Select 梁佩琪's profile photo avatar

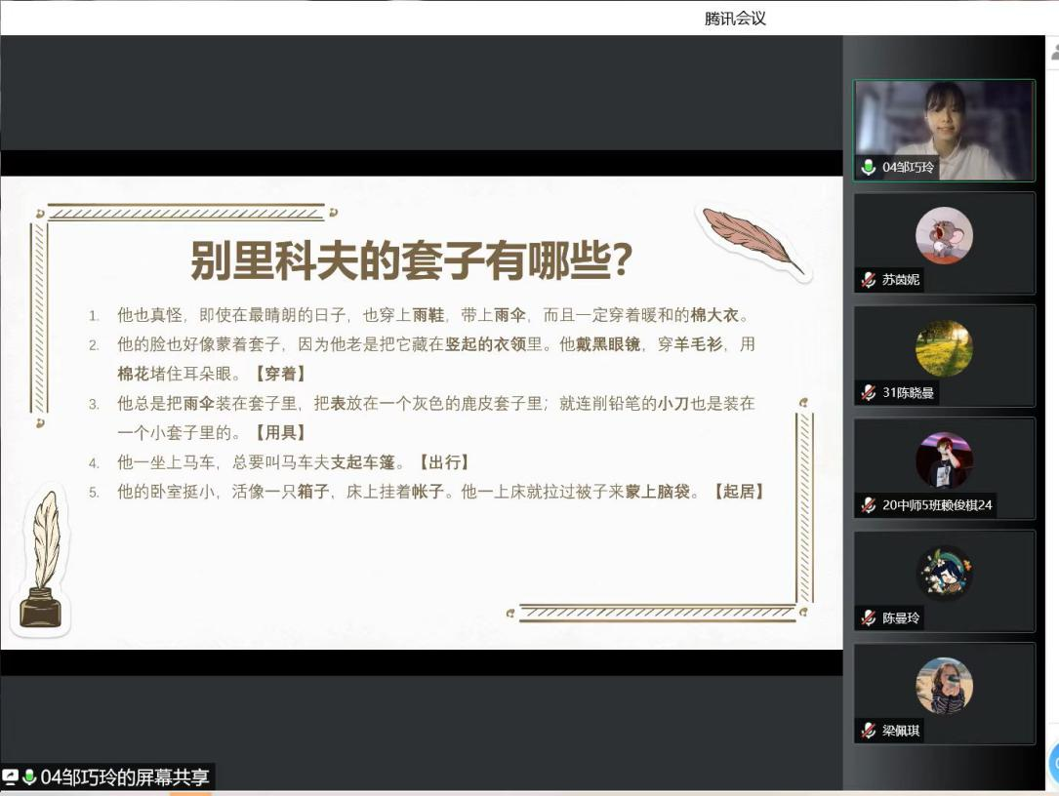pos(944,686)
